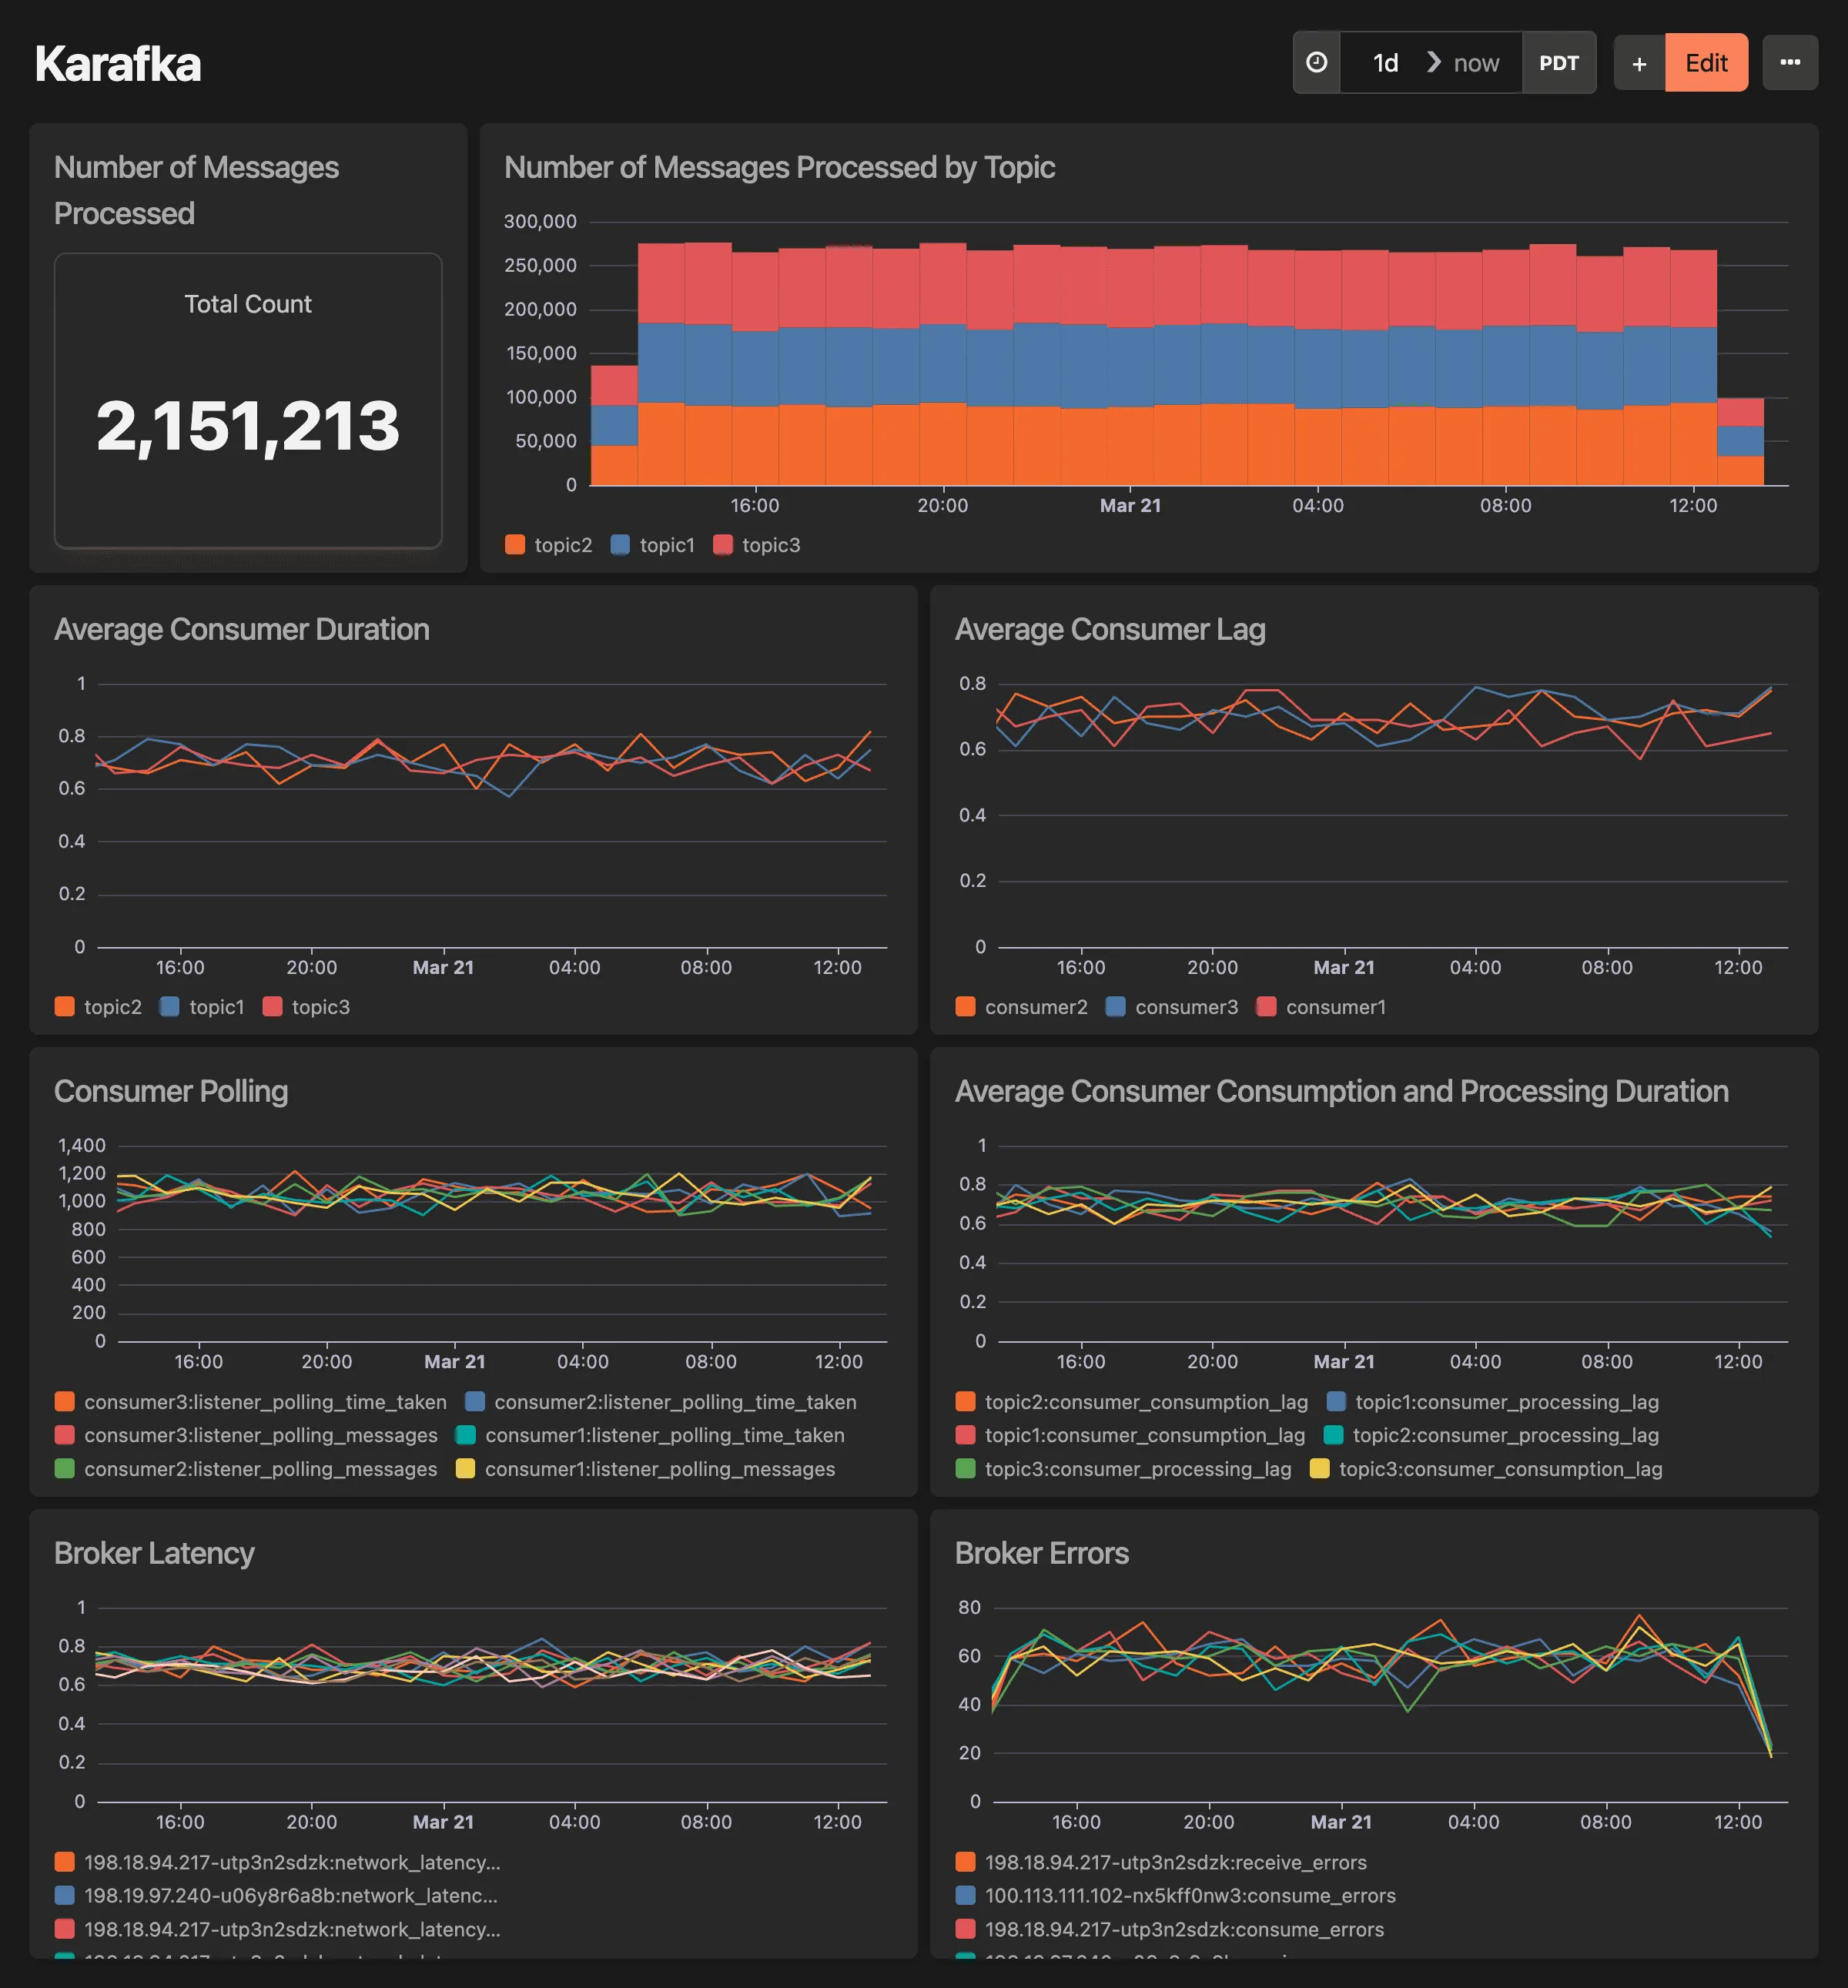Toggle consumer2 in Average Consumer Lag legend
This screenshot has width=1848, height=1988.
tap(1037, 1007)
